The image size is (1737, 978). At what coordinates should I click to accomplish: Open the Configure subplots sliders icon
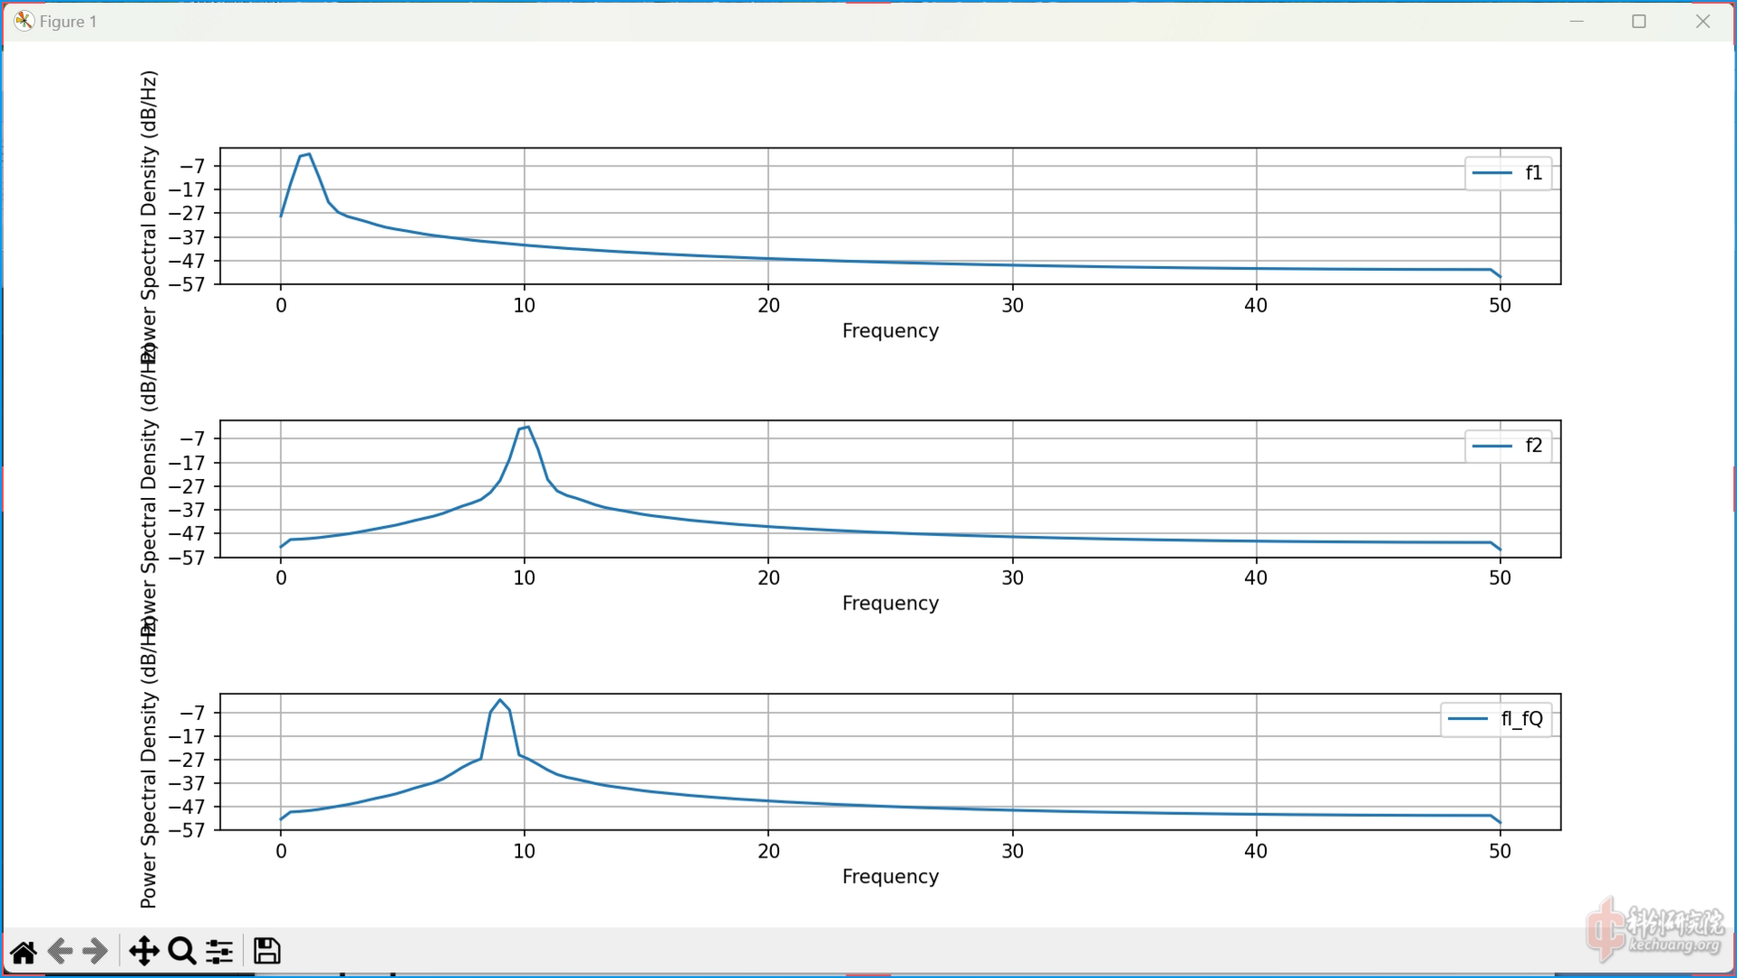click(x=219, y=952)
